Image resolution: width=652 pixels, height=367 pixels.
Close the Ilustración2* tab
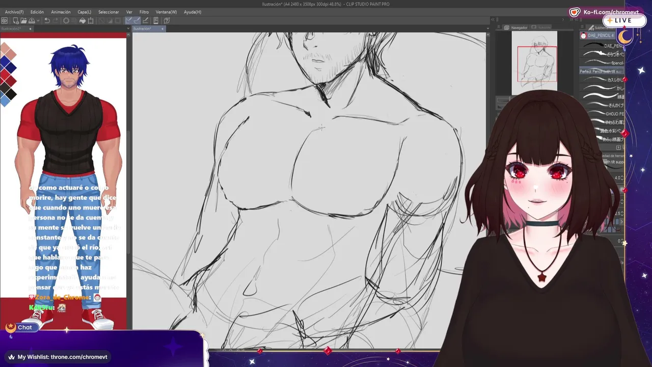30,29
